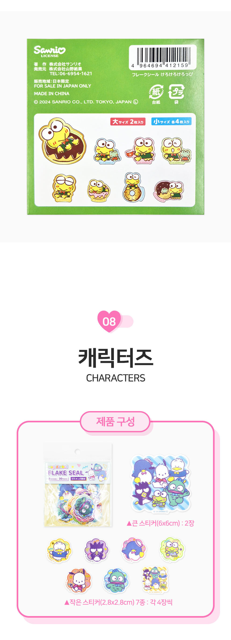This screenshot has height=640, width=231.
Task: Click the barcode on the green package
Action: [x=163, y=57]
